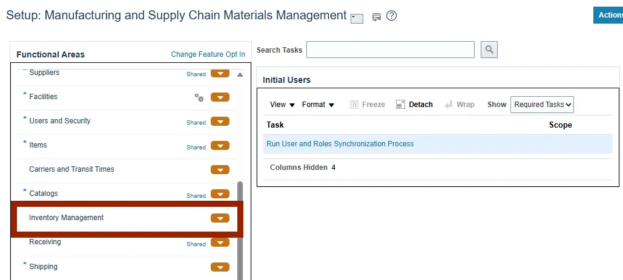Select the Inventory Management functional area
623x280 pixels.
coord(67,218)
